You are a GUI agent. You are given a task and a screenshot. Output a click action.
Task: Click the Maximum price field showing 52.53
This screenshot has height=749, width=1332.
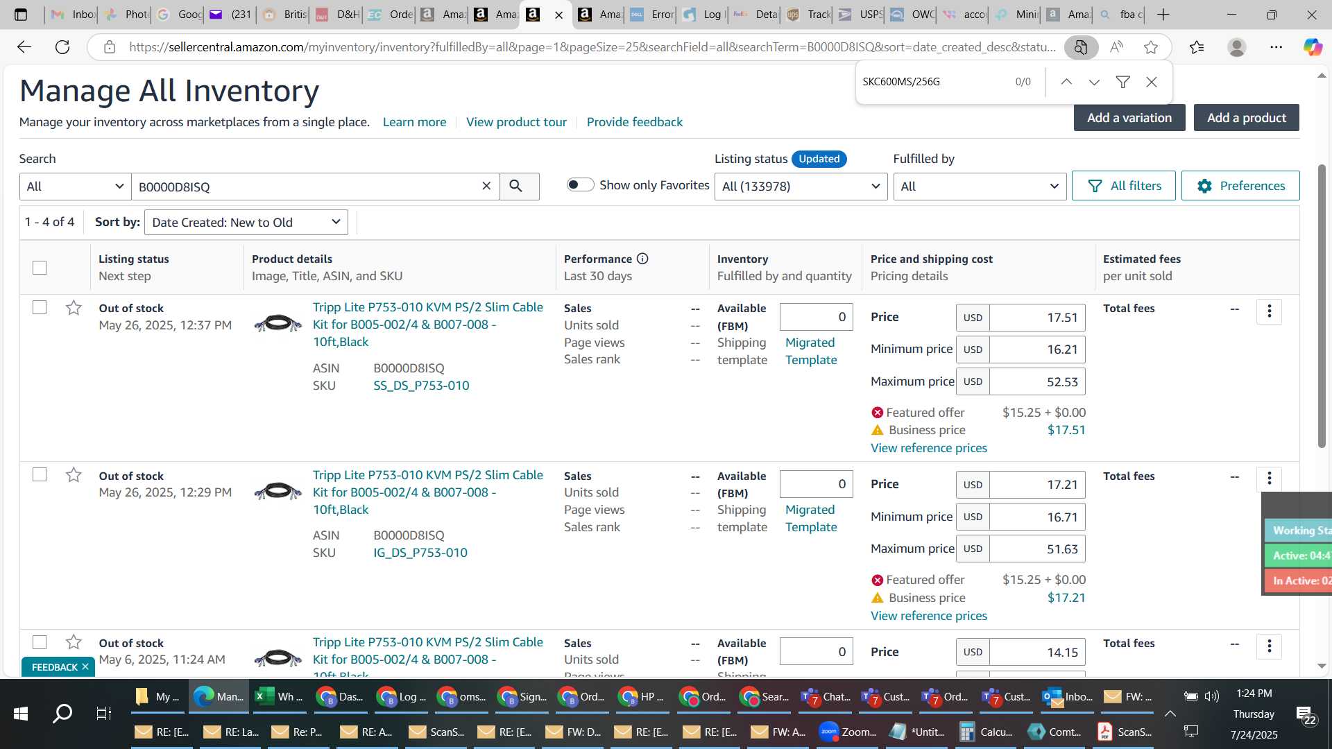1037,382
